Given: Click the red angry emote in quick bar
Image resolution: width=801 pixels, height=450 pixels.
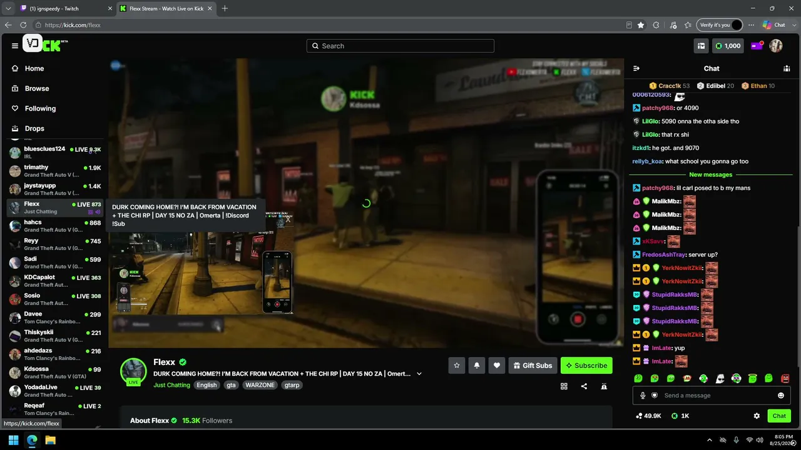Looking at the screenshot, I should (785, 378).
